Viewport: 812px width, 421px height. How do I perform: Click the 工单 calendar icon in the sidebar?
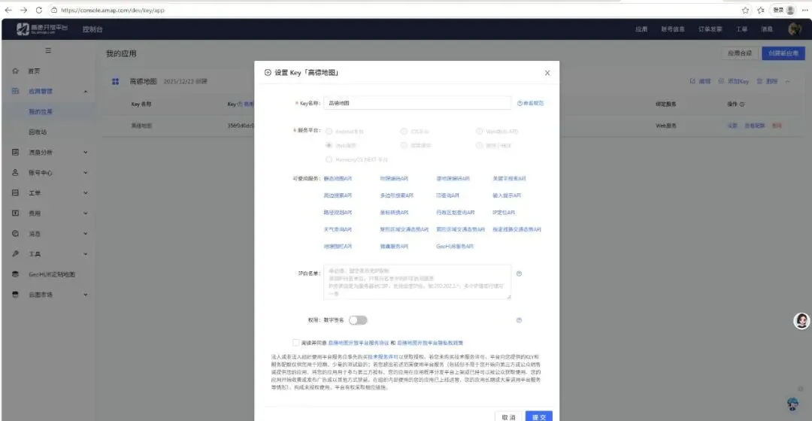(x=15, y=192)
